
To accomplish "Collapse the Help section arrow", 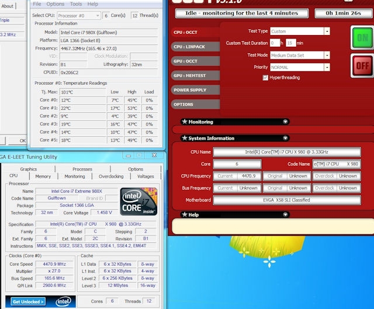I will [x=285, y=215].
